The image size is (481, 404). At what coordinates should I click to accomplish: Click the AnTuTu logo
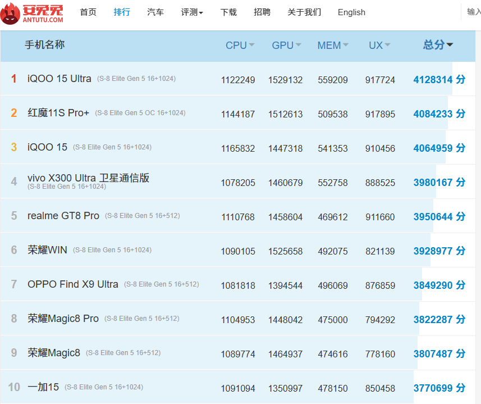pos(32,13)
